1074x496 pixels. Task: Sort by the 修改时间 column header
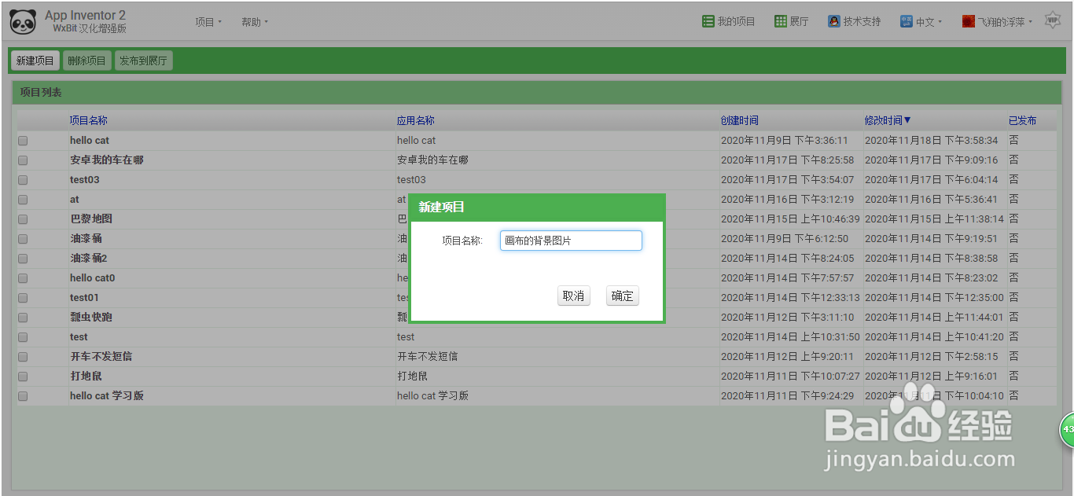886,119
